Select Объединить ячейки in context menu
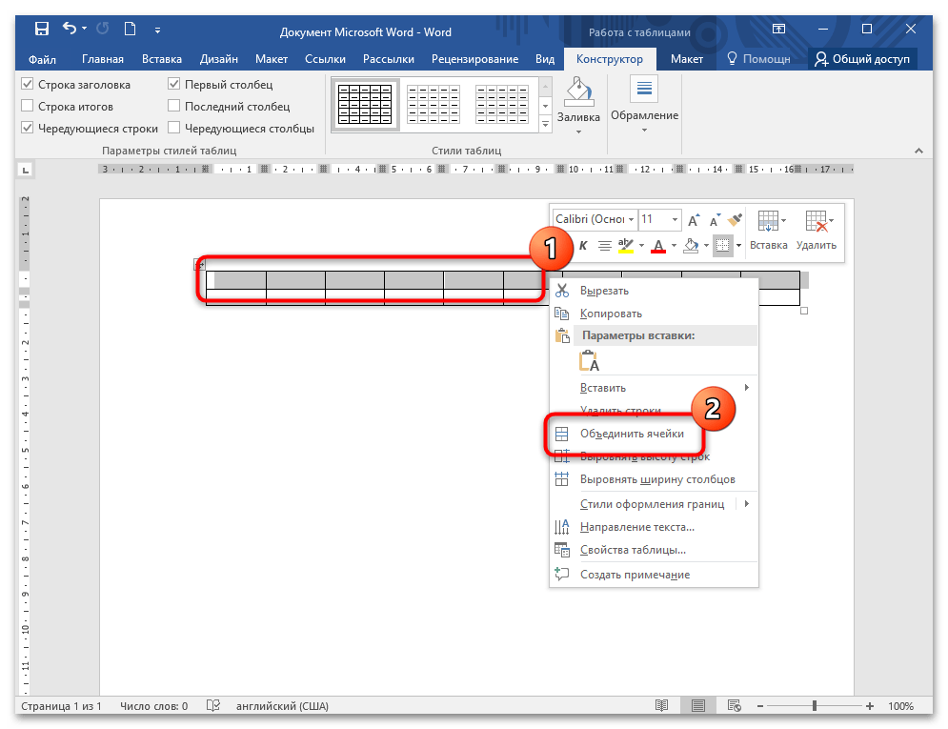Viewport: 948px width, 729px height. pos(654,434)
